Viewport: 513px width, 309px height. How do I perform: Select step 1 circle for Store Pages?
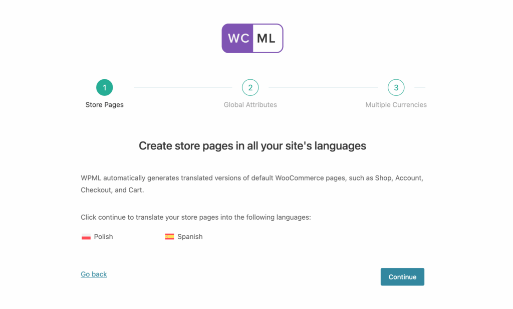pyautogui.click(x=104, y=87)
